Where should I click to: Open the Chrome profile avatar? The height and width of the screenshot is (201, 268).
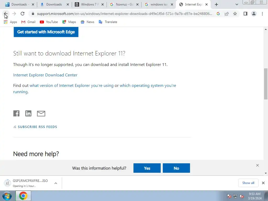point(254,14)
